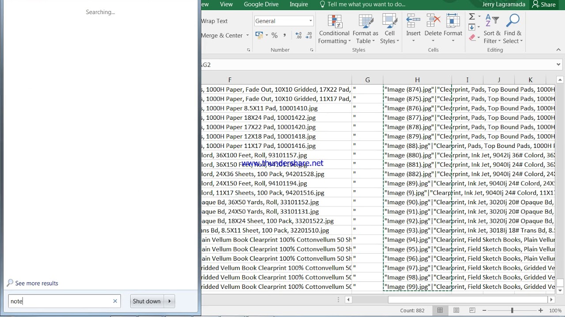Switch to Page Break Preview
This screenshot has height=317, width=565.
click(x=472, y=310)
